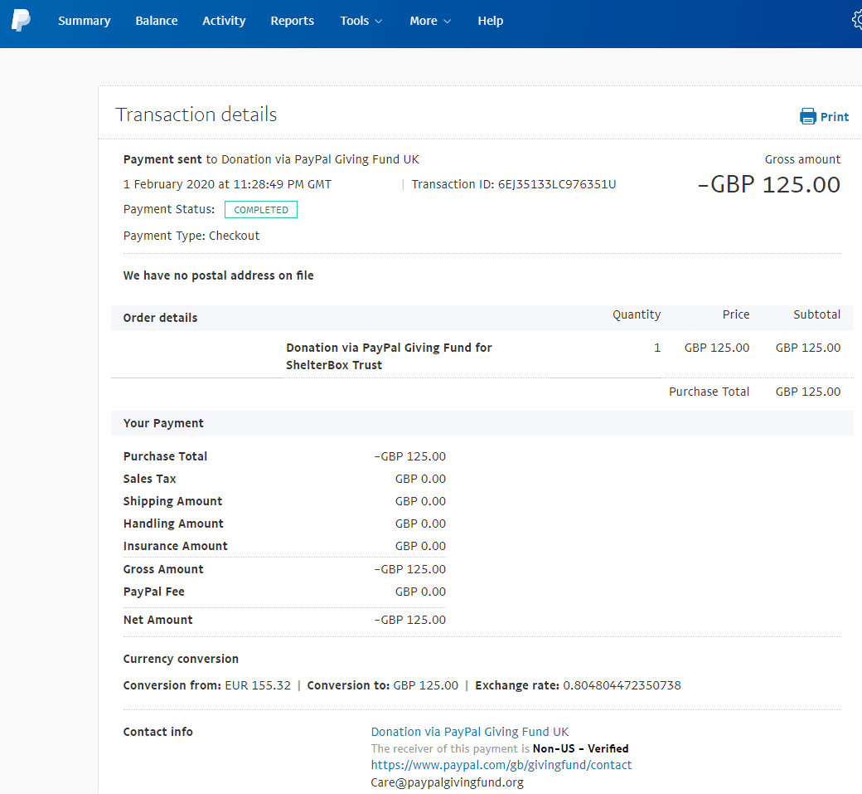Click 'We have no postal address on file'
The width and height of the screenshot is (862, 794).
tap(218, 275)
